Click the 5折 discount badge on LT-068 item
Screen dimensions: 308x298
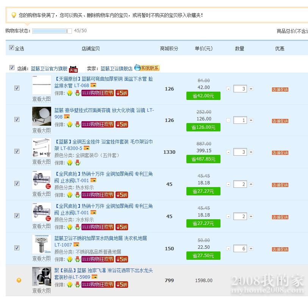pos(122,93)
